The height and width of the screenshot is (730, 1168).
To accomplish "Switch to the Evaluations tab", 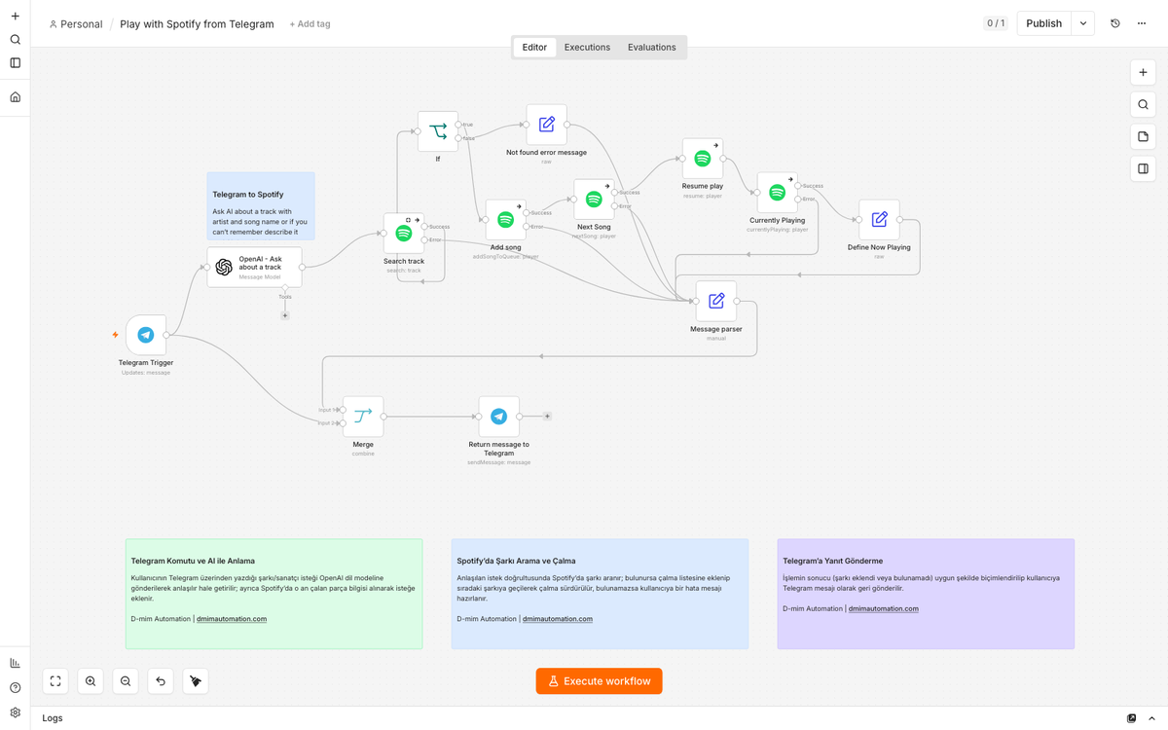I will pyautogui.click(x=651, y=47).
